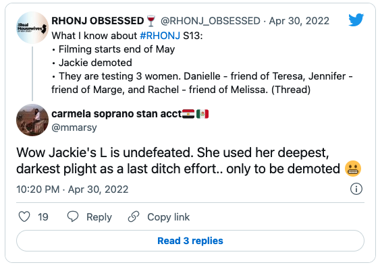The width and height of the screenshot is (380, 267).
Task: Click the Reply text button
Action: 99,217
